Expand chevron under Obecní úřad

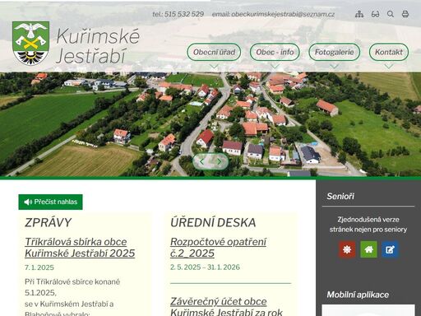214,67
